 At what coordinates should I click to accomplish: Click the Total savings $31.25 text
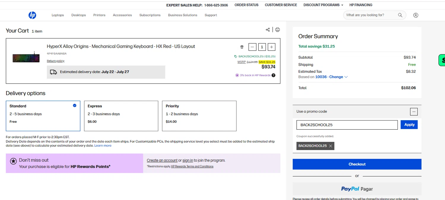(317, 46)
